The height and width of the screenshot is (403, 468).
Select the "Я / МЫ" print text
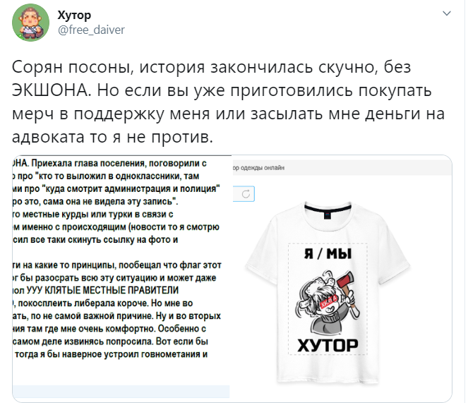[x=328, y=254]
